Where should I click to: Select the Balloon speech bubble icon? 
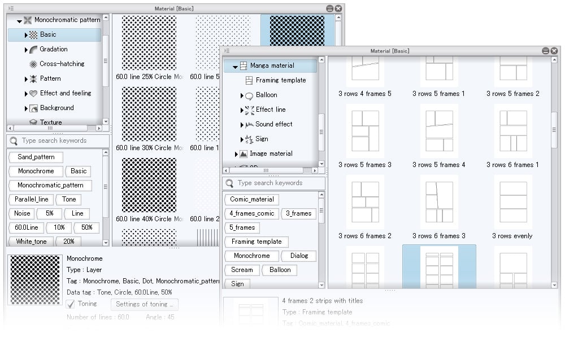(x=249, y=95)
